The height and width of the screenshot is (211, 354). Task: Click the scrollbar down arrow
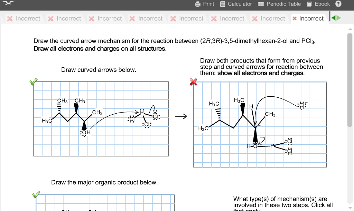[x=350, y=208]
